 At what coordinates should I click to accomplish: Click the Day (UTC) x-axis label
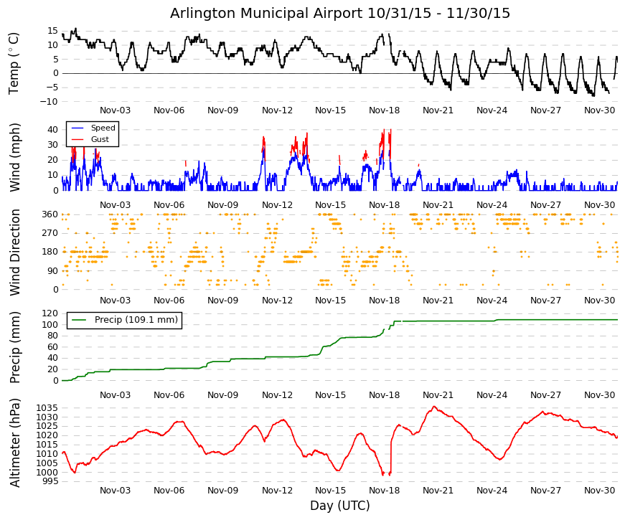click(x=339, y=506)
